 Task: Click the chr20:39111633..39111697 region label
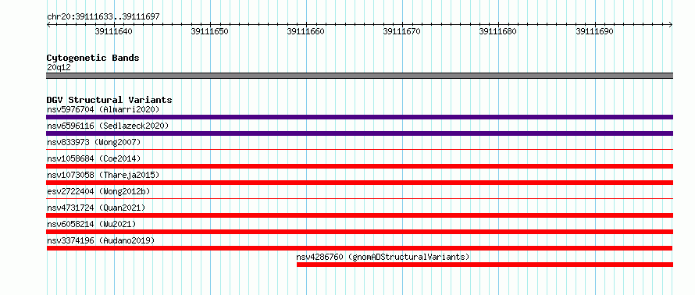103,17
